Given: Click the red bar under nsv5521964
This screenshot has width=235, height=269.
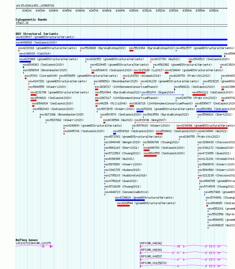Looking at the screenshot, I should coord(131,51).
